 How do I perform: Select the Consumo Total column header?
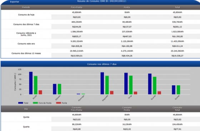177,109
